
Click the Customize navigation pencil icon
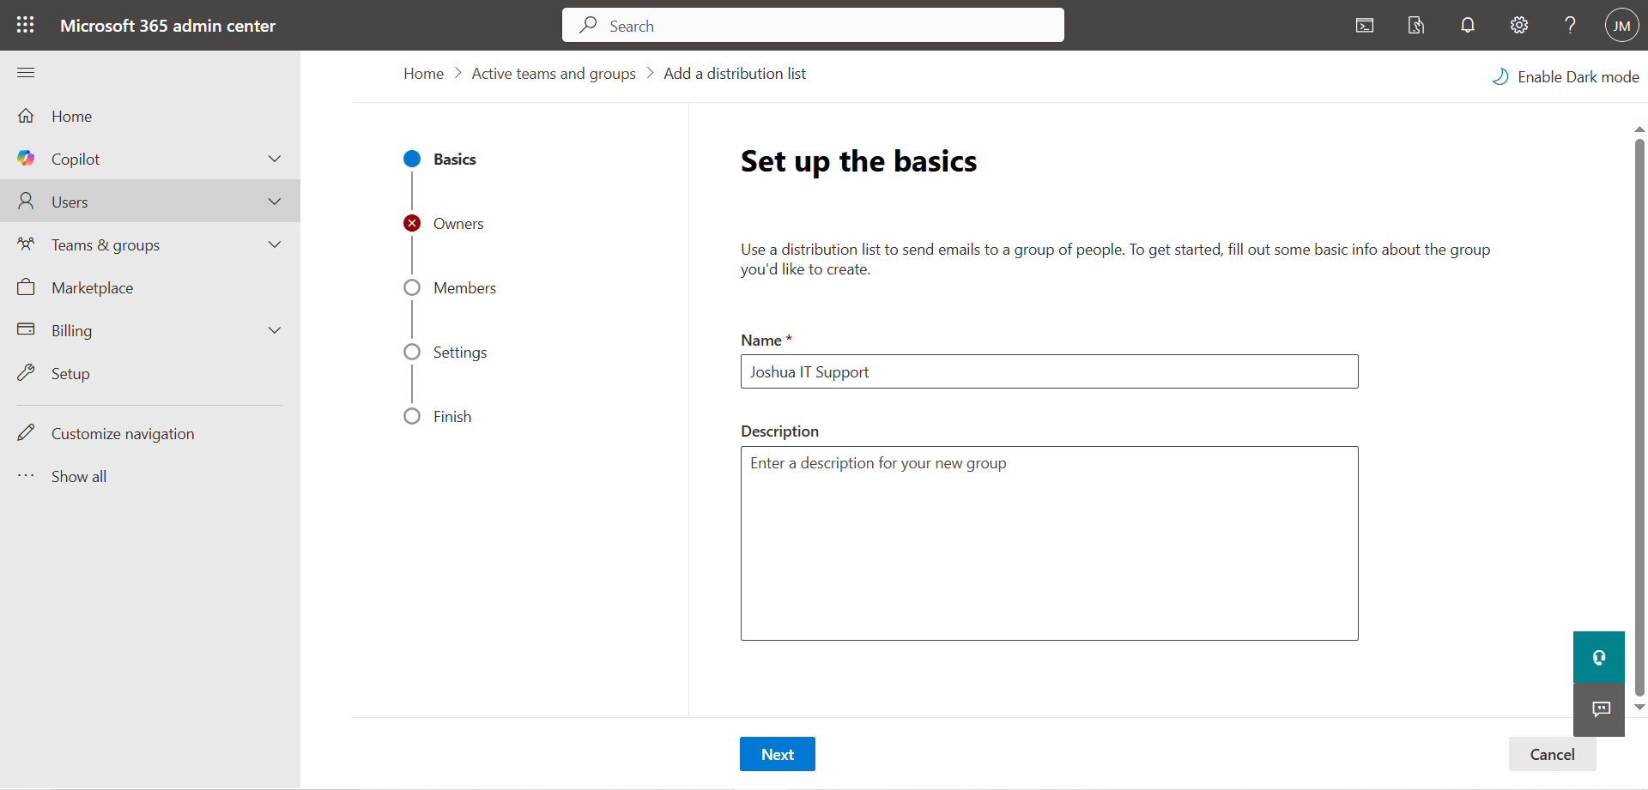[26, 432]
